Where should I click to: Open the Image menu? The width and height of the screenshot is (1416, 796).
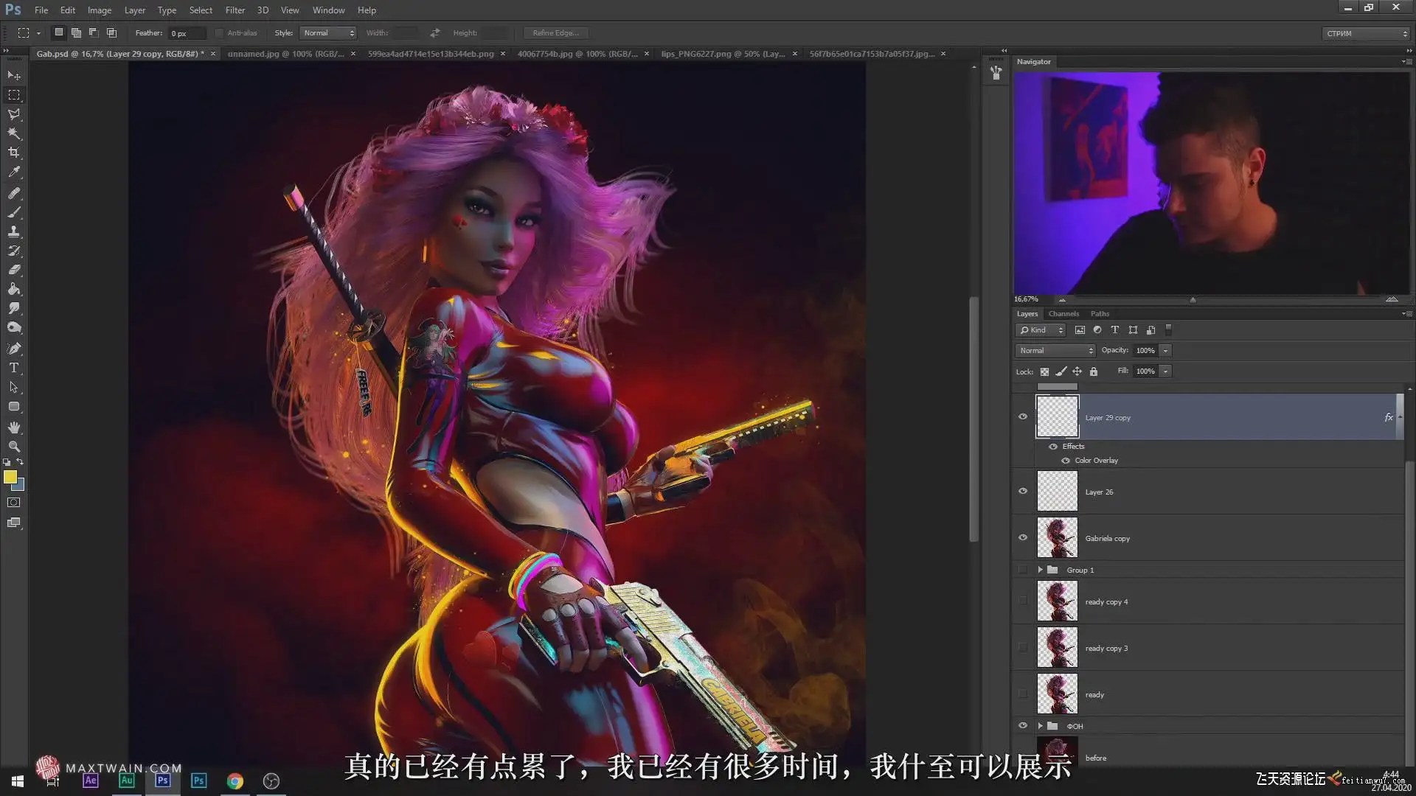click(x=100, y=10)
